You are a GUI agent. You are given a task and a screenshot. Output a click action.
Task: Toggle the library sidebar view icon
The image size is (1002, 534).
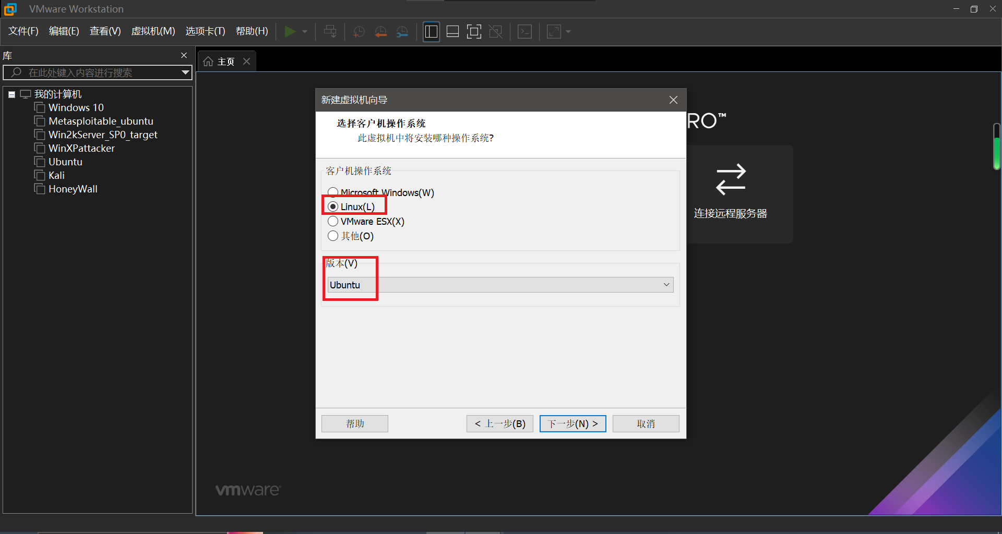pyautogui.click(x=431, y=32)
